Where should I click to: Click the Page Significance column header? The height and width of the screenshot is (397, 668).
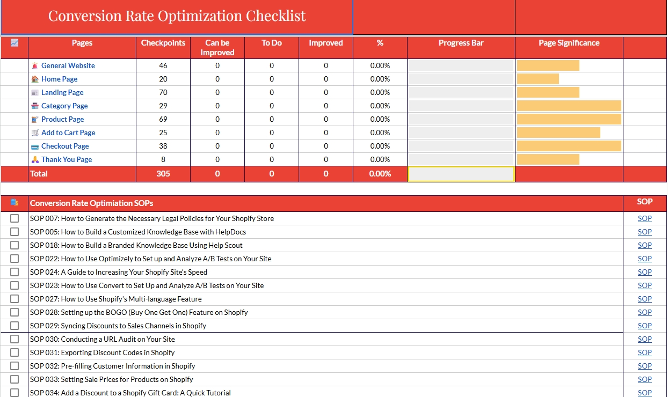click(569, 43)
